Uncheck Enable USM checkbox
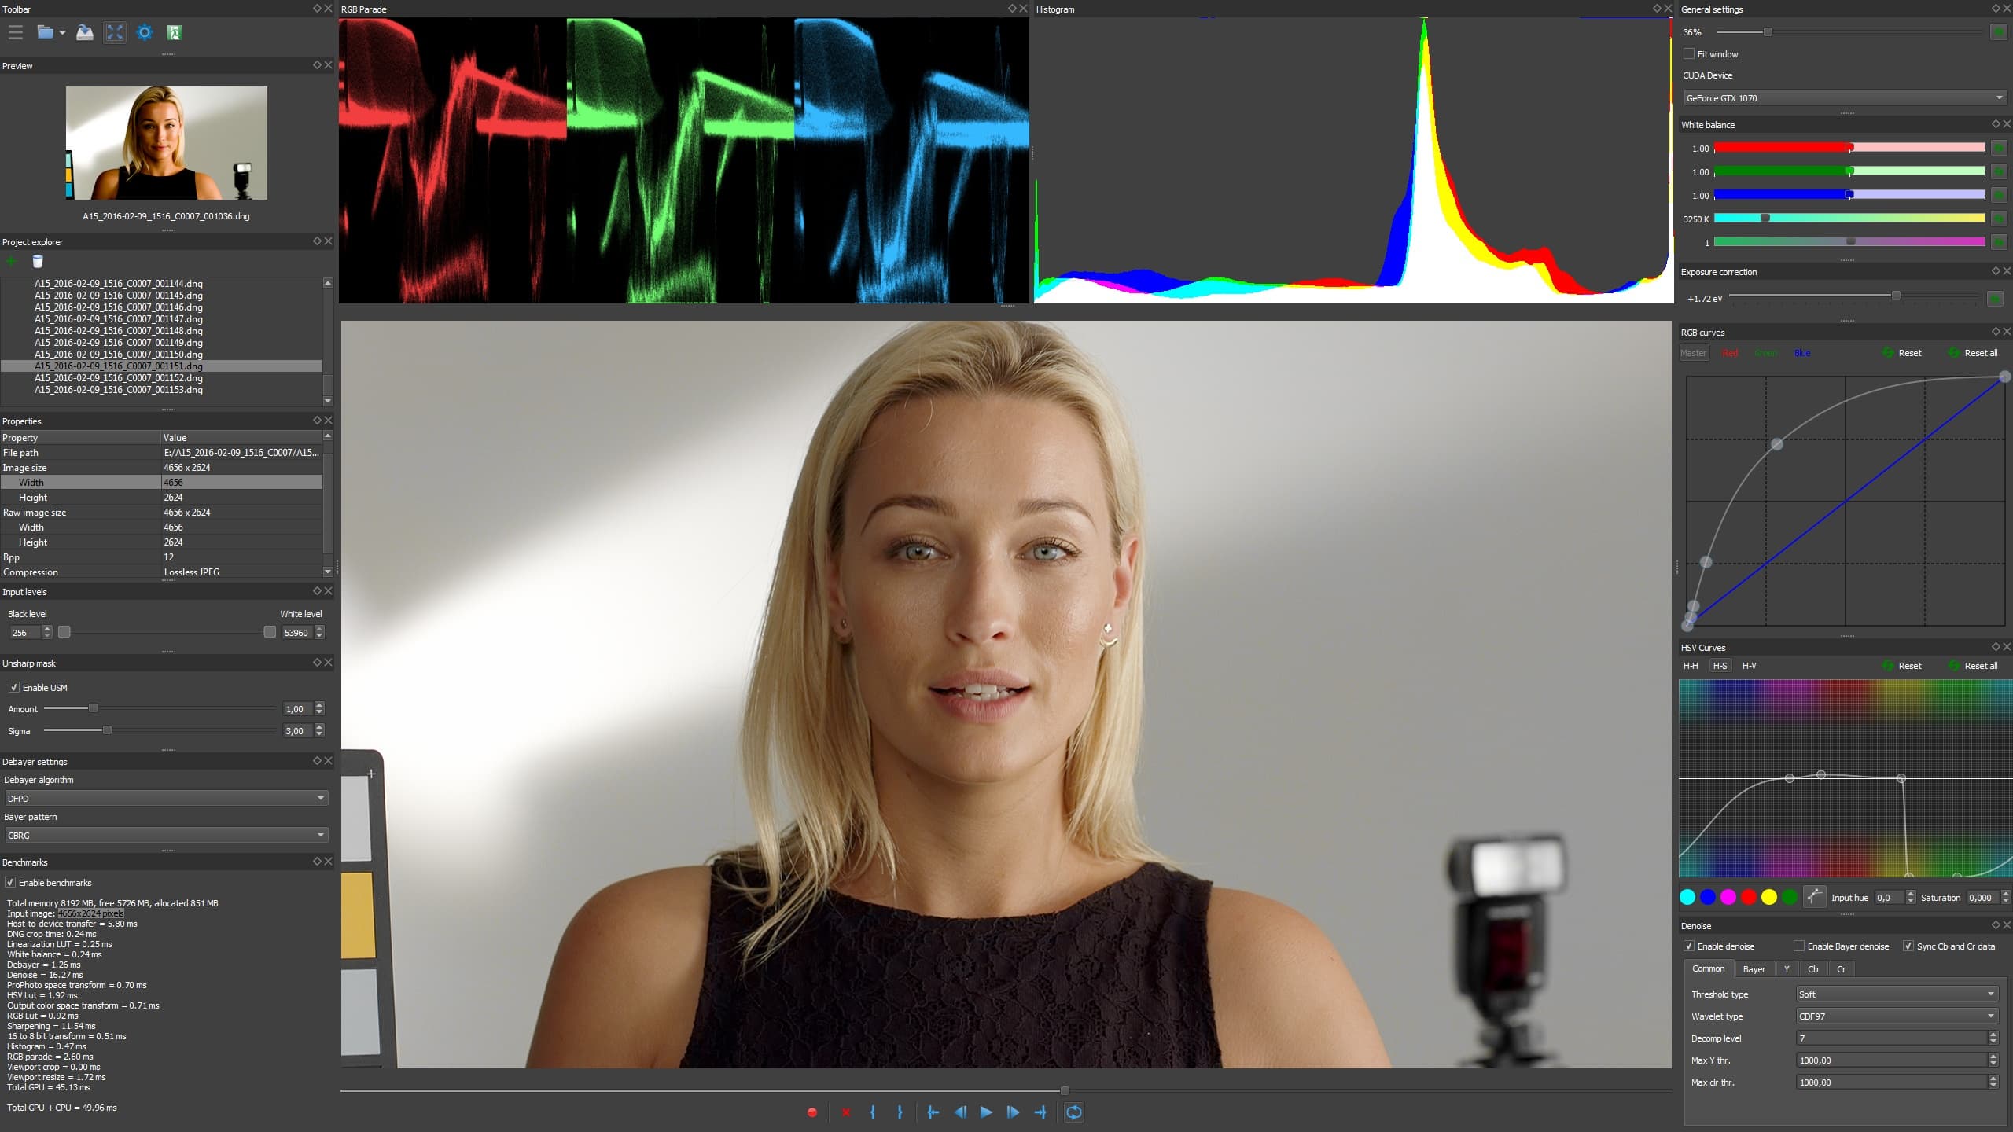This screenshot has height=1132, width=2013. (x=14, y=687)
